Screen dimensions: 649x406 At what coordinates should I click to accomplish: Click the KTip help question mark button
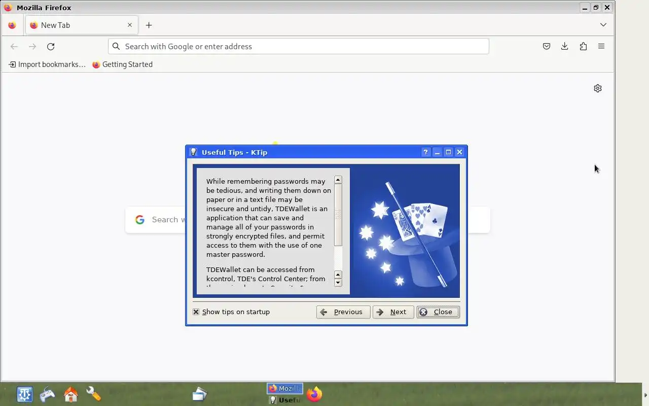tap(425, 152)
